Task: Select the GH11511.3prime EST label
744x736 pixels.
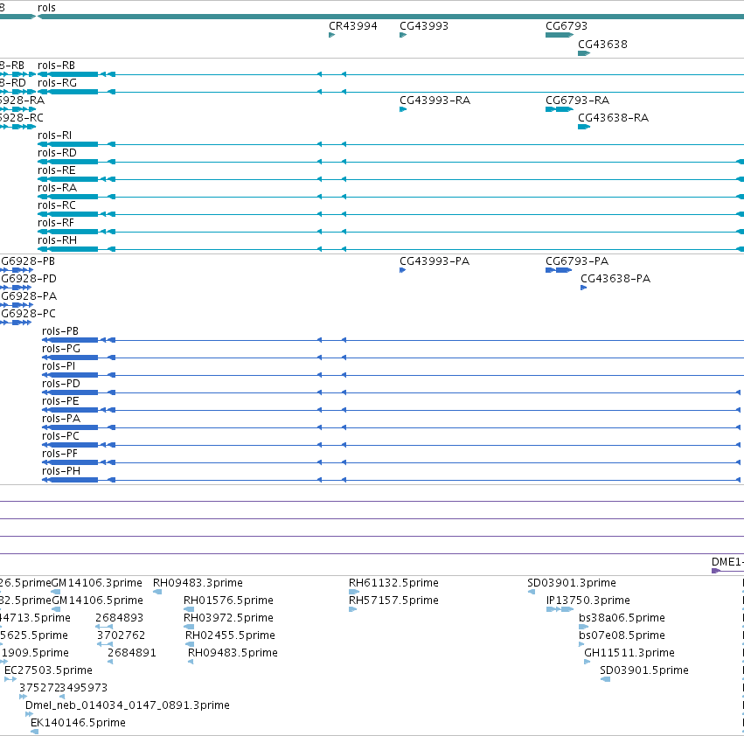Action: [x=629, y=654]
